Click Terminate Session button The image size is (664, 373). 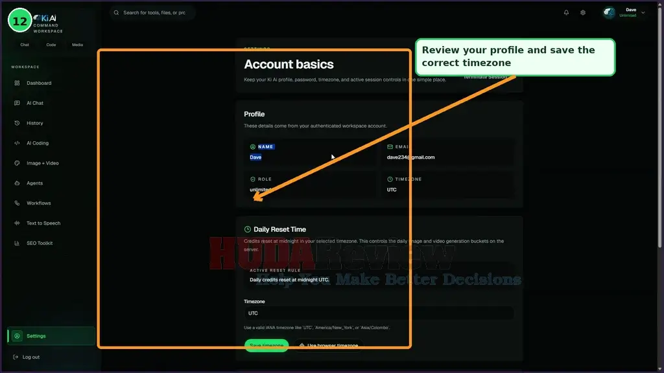click(x=485, y=77)
